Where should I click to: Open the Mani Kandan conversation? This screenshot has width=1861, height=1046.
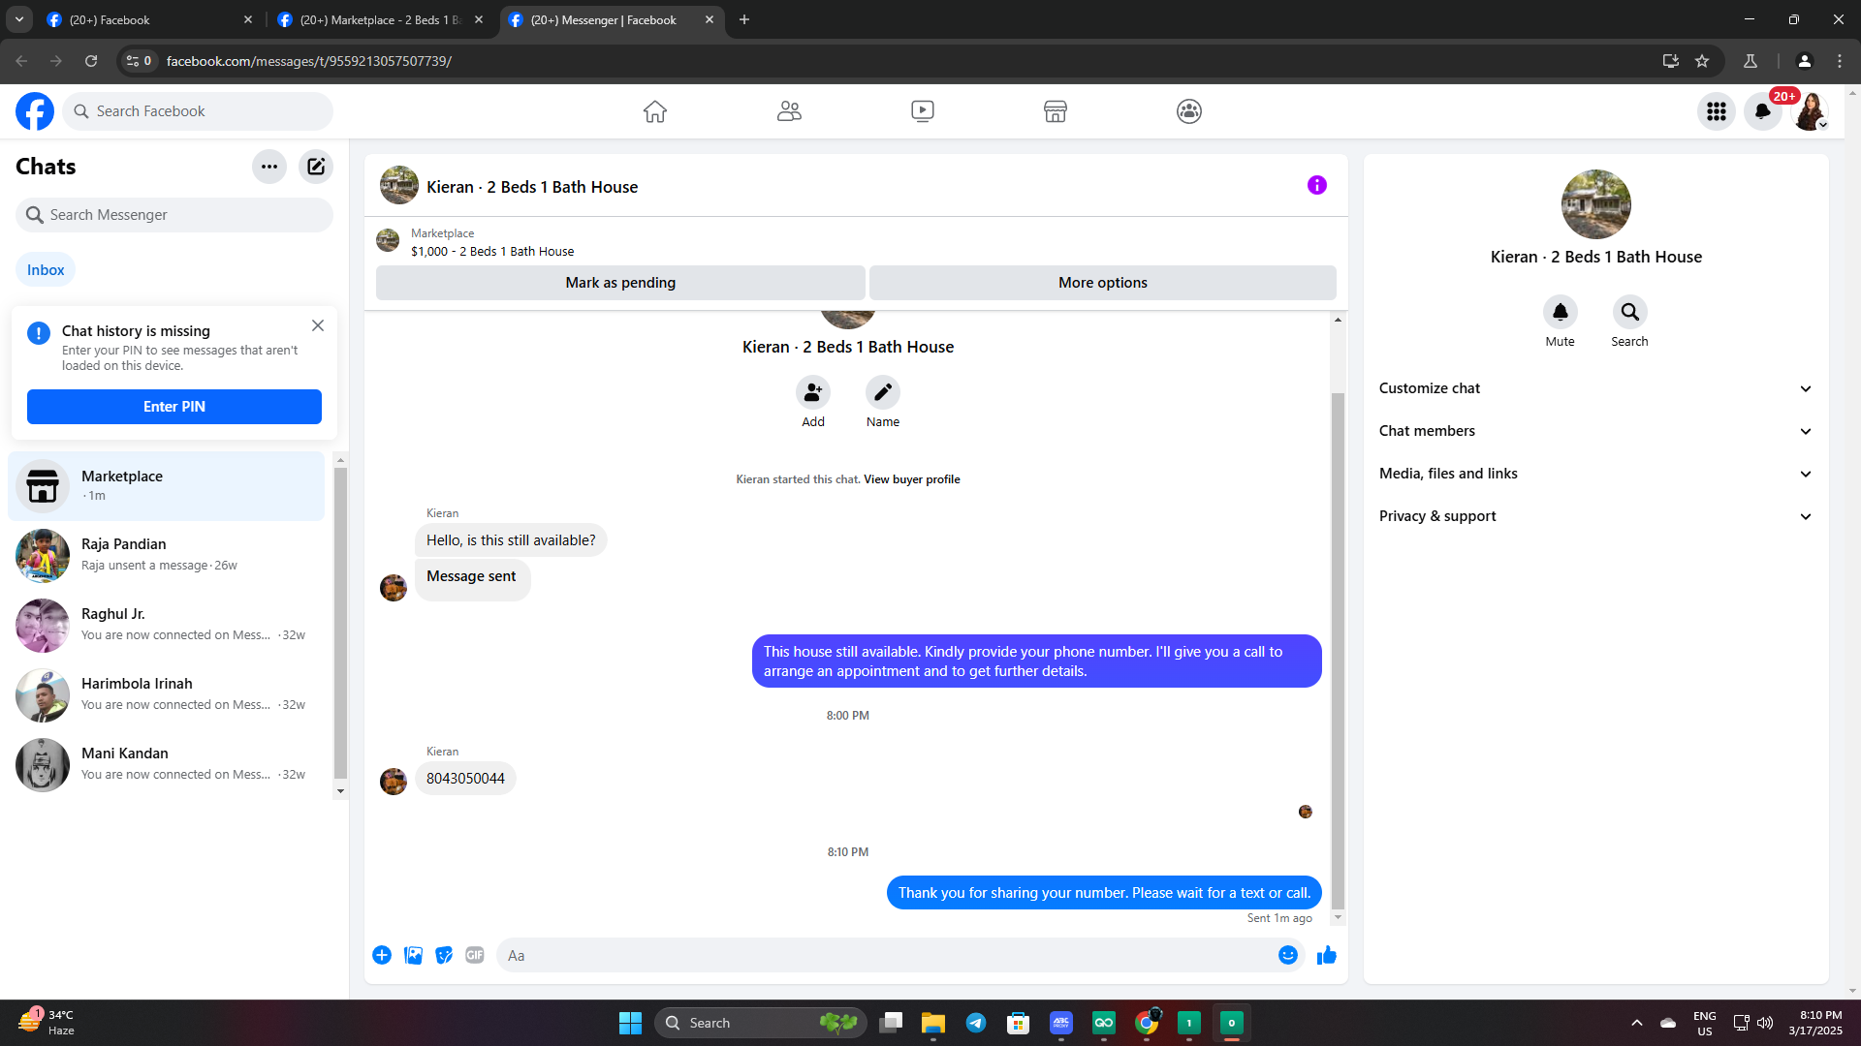(167, 765)
